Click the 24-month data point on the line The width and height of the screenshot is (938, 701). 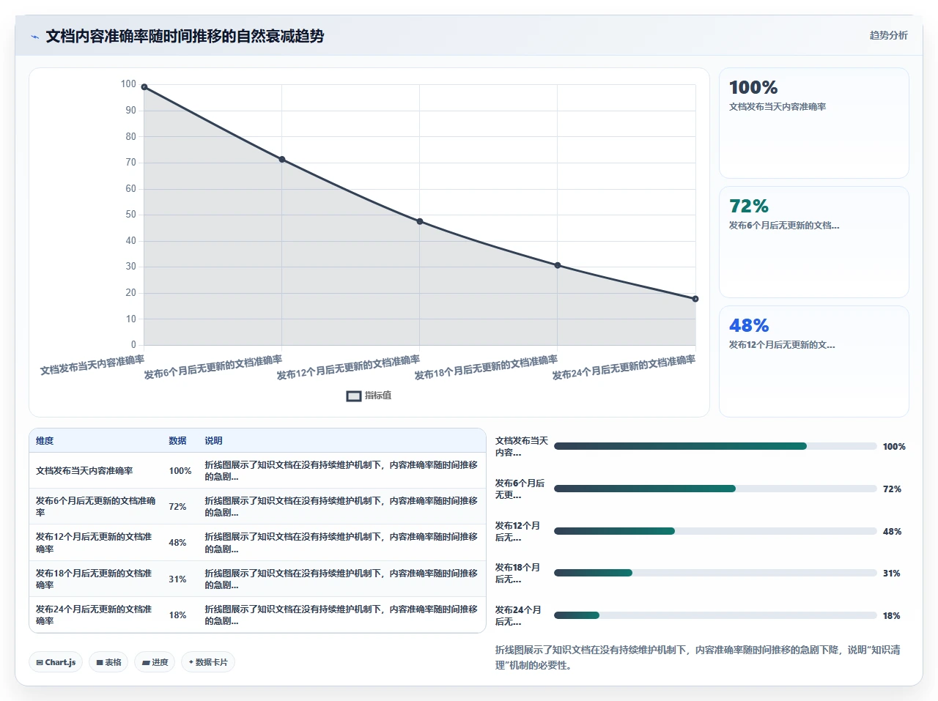tap(695, 299)
